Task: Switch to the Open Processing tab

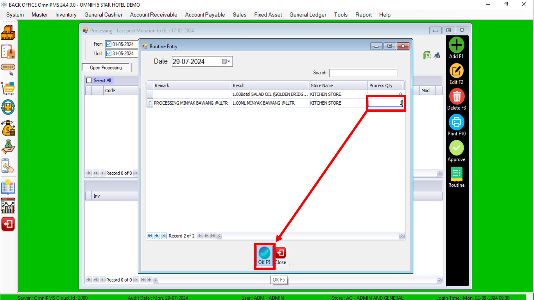Action: point(106,68)
